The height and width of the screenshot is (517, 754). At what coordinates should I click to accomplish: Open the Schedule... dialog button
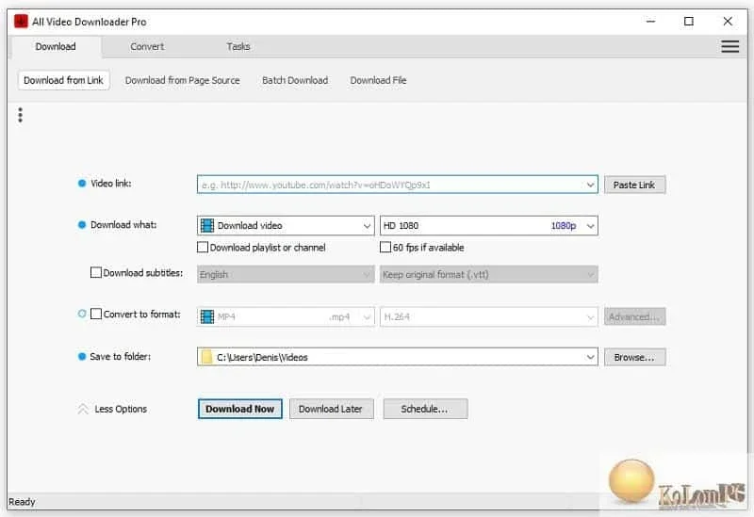tap(425, 409)
